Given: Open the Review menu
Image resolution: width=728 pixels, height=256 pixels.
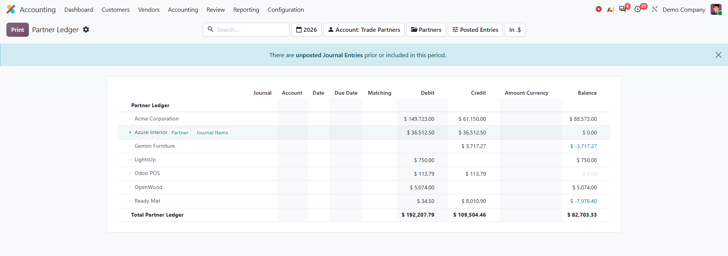Looking at the screenshot, I should 216,9.
